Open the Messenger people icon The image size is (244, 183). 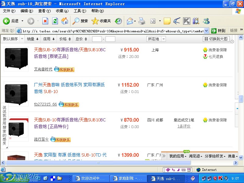(x=206, y=21)
